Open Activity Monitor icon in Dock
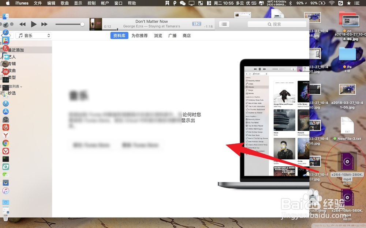366x228 pixels. 5,80
